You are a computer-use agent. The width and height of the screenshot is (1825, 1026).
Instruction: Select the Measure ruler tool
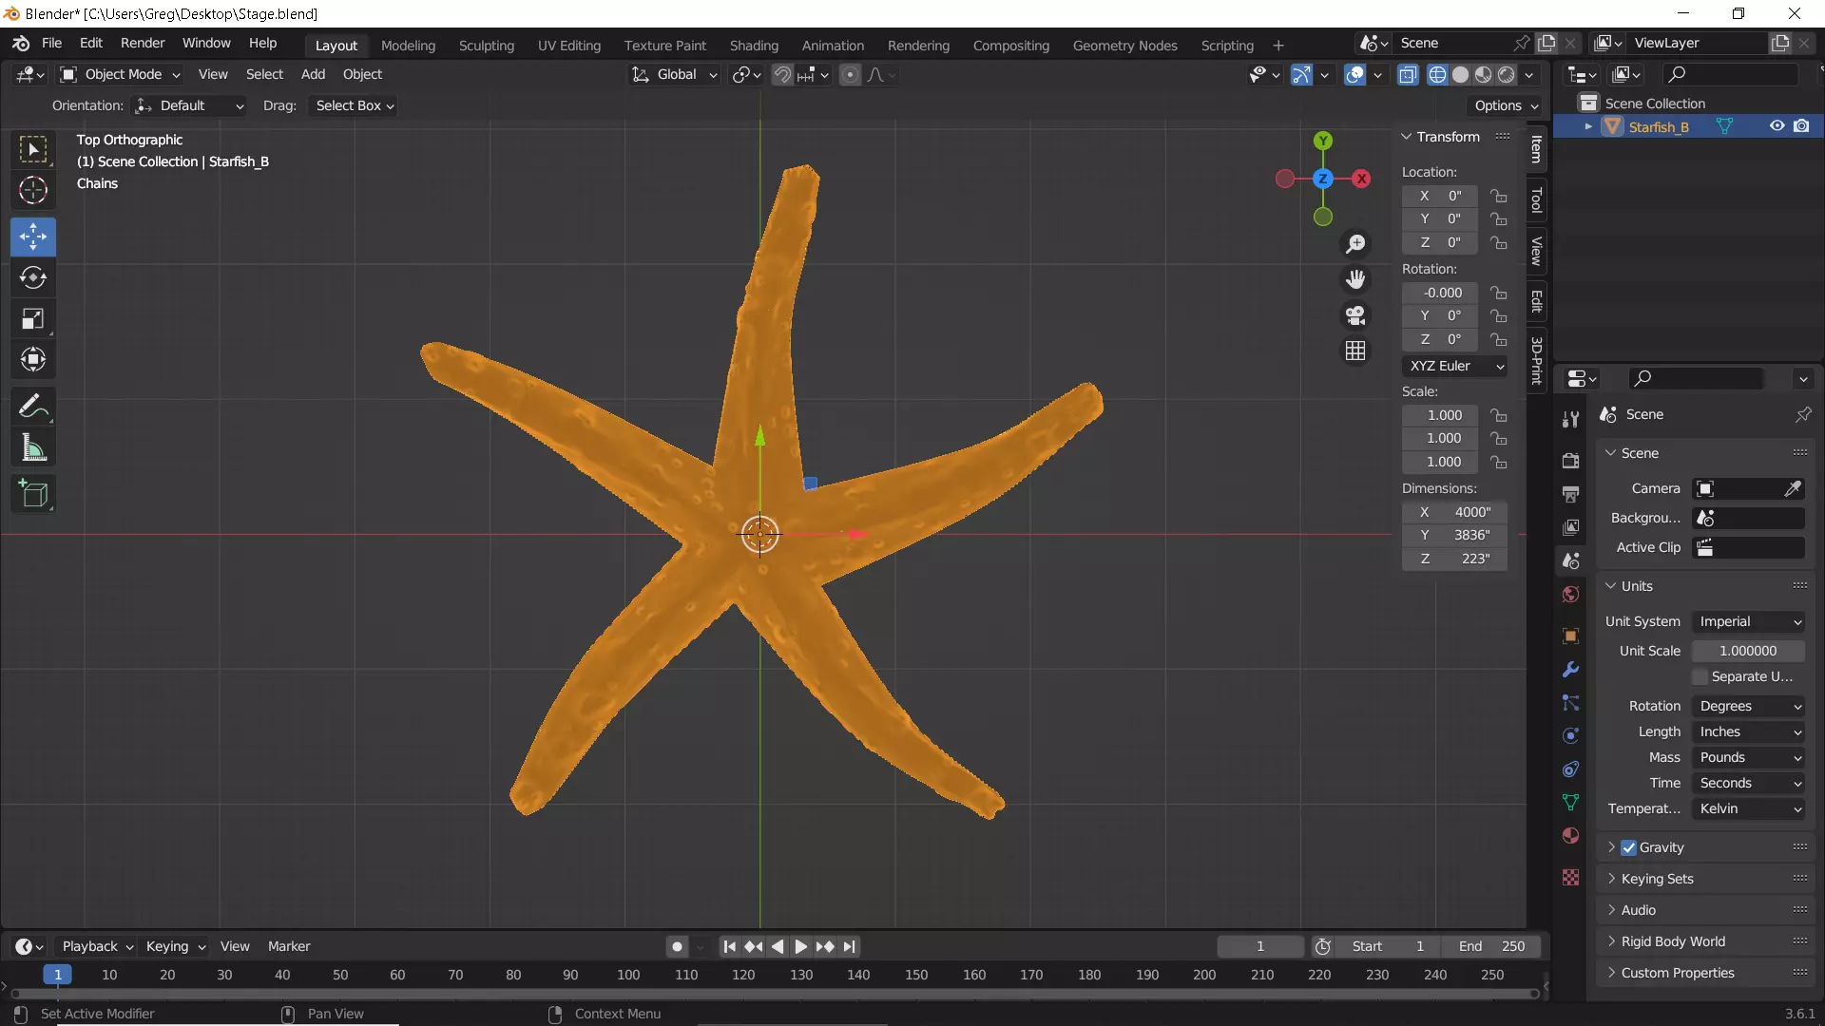33,447
